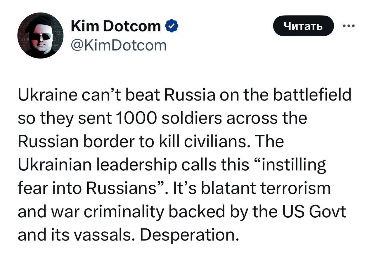Follow the account with the Читать button
This screenshot has height=260, width=374.
303,26
